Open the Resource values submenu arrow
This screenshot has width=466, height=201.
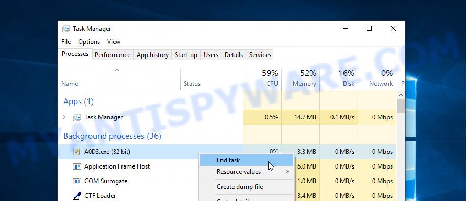click(x=287, y=172)
